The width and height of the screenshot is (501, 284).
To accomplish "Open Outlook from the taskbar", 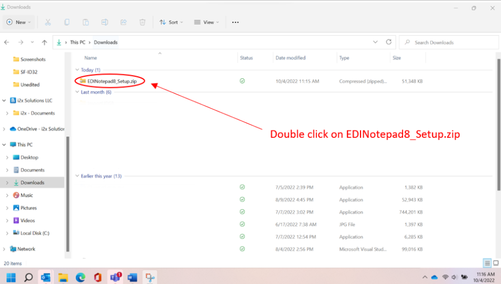I will [46, 277].
